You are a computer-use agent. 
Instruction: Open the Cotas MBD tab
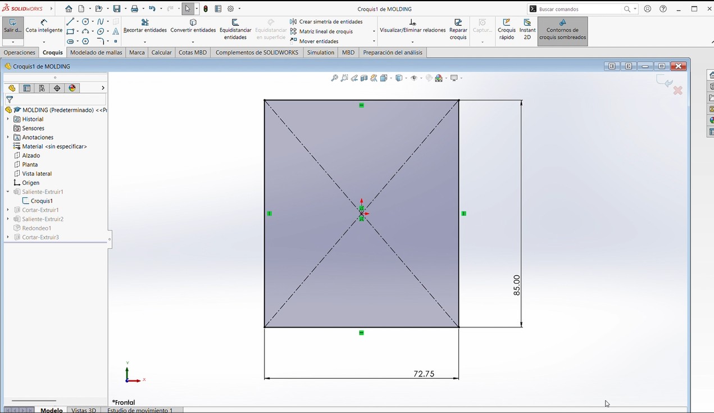tap(193, 52)
